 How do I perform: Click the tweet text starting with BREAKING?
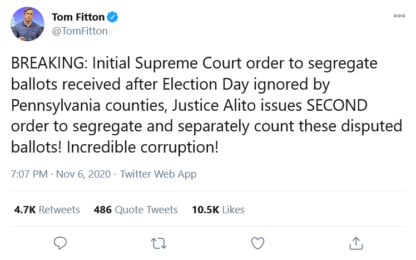pyautogui.click(x=207, y=105)
